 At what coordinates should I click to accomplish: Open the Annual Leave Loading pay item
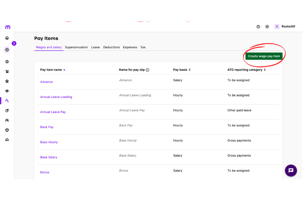[56, 97]
